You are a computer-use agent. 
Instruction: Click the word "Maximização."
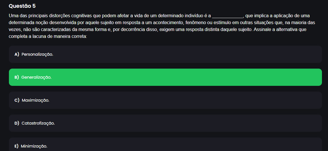coord(36,100)
